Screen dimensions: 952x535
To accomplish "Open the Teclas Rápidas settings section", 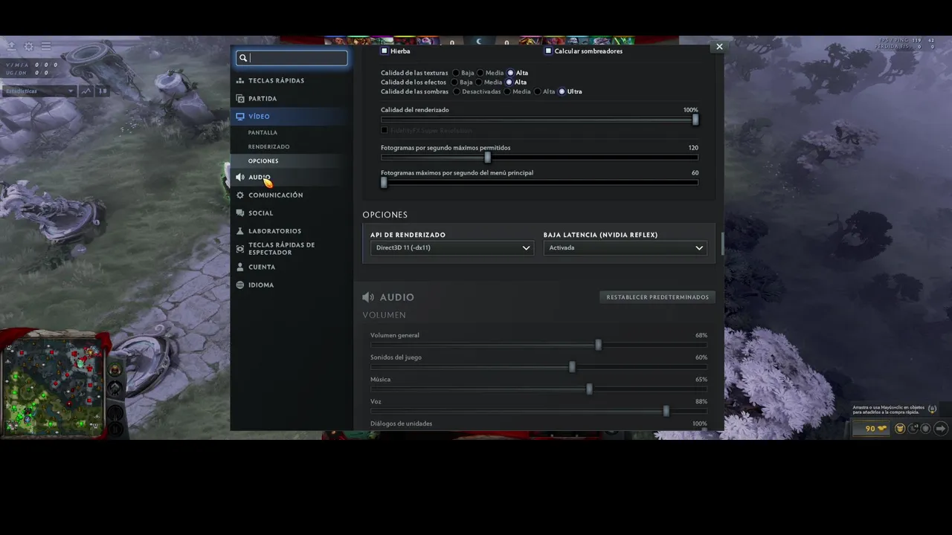I will click(x=276, y=80).
